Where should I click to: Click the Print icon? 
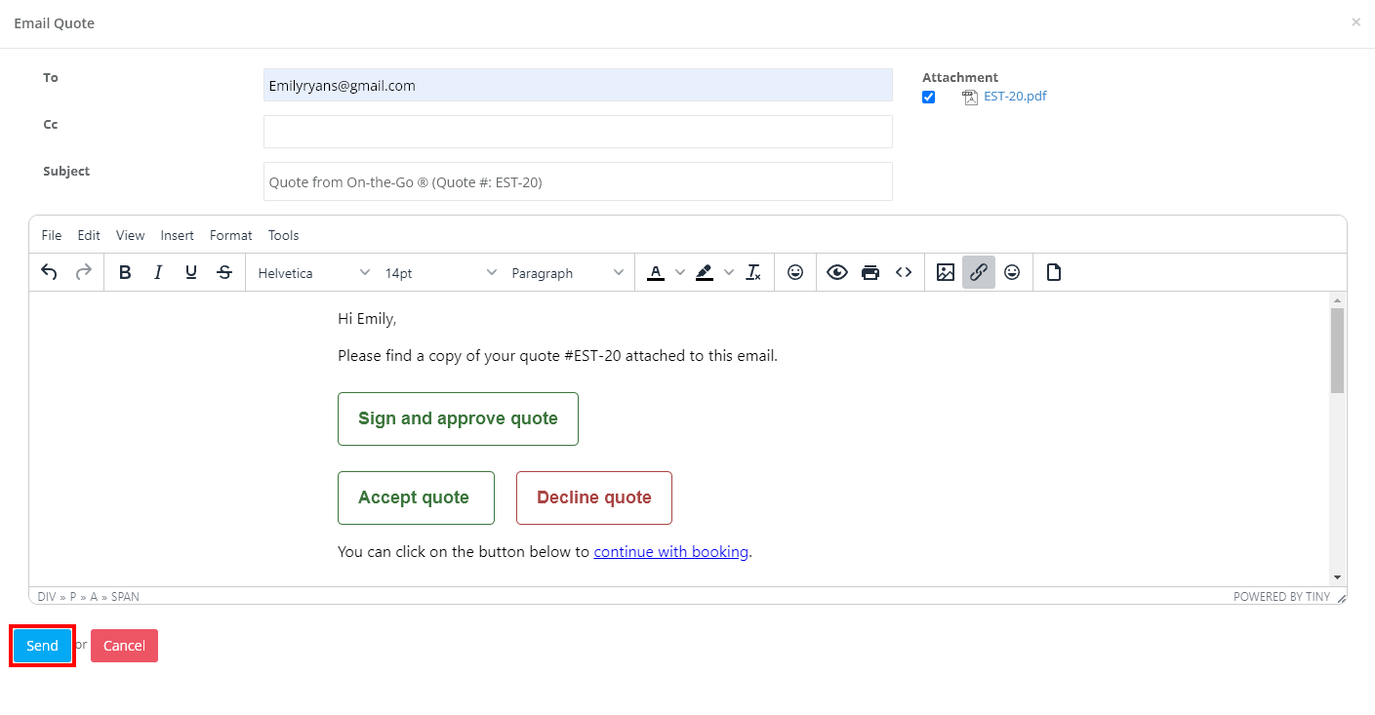click(x=870, y=273)
